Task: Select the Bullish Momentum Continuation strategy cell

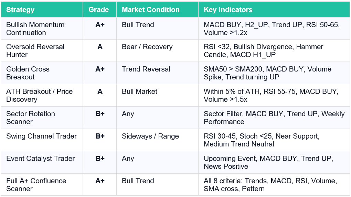Action: [x=35, y=29]
